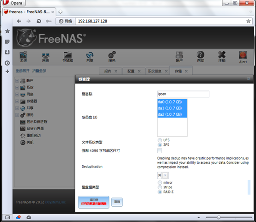
Task: Open Opera sidebar downloads icon
Action: tap(7, 52)
